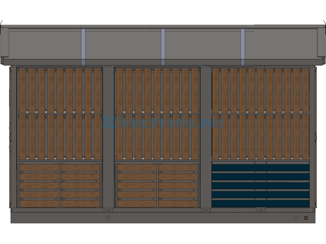Image resolution: width=326 pixels, height=244 pixels.
Task: Click the bottom dark blue slat panel
Action: tap(260, 204)
